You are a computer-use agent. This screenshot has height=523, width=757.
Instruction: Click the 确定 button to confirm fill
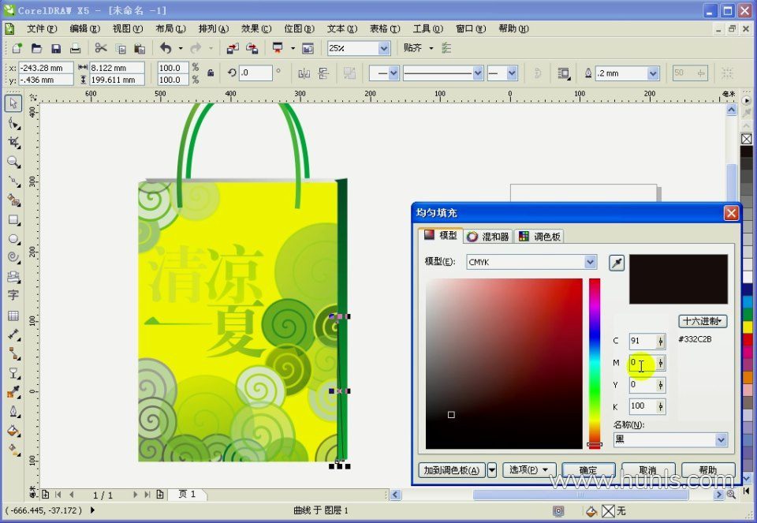(x=588, y=470)
